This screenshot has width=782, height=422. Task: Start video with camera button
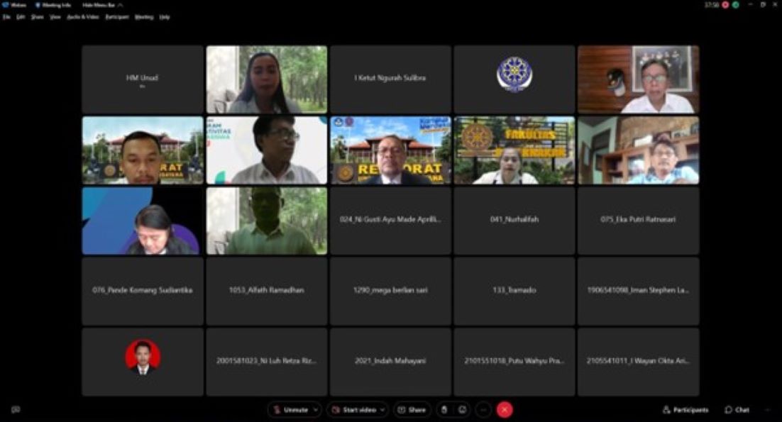pos(354,410)
